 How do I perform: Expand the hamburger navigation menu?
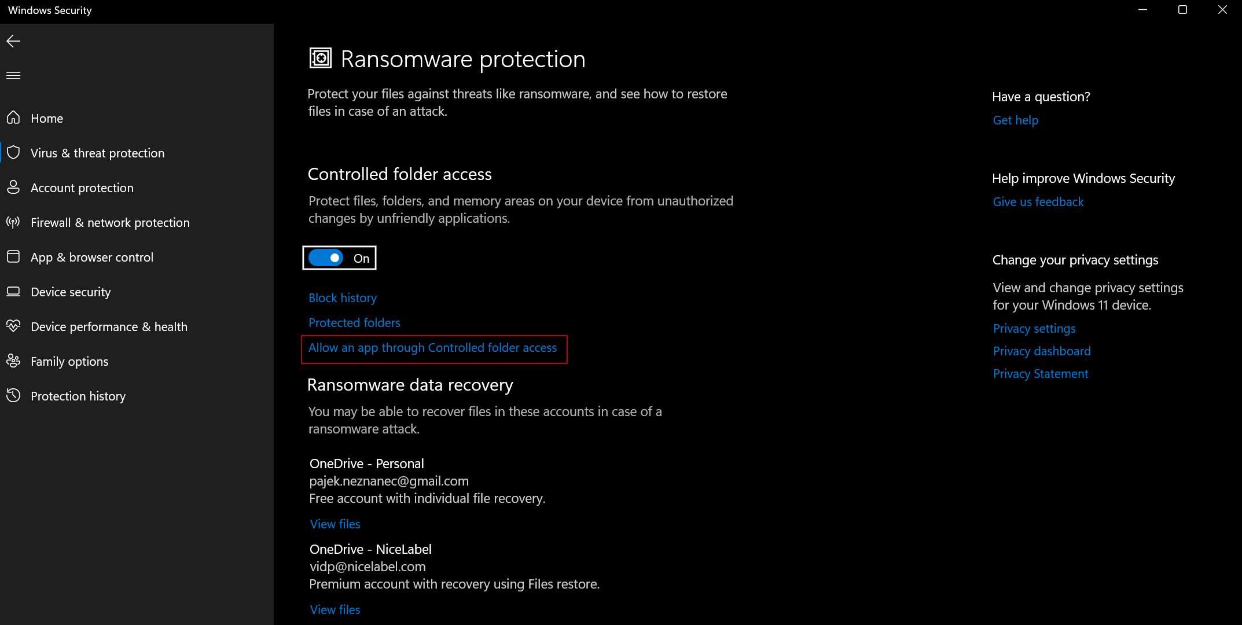pyautogui.click(x=13, y=76)
